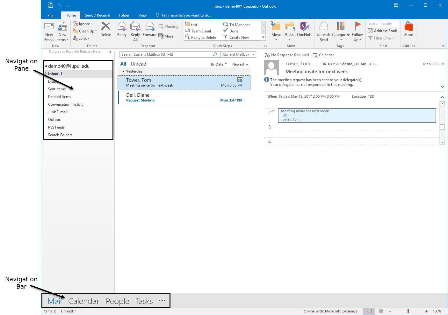Open the Junk dropdown menu

(x=81, y=38)
